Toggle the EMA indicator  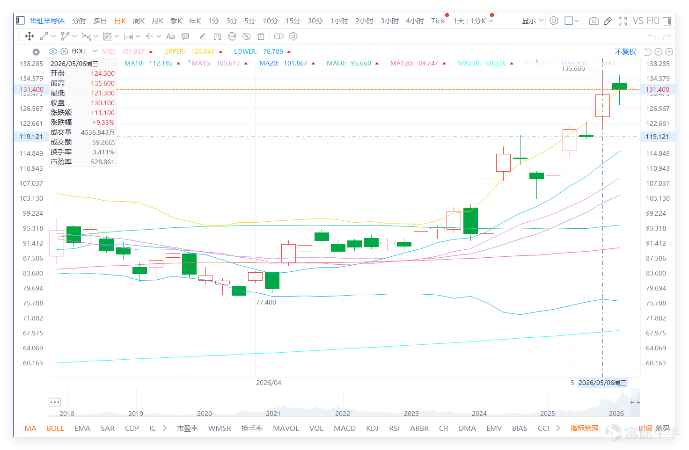(x=82, y=428)
